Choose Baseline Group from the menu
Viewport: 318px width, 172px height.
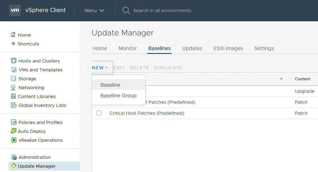(118, 96)
